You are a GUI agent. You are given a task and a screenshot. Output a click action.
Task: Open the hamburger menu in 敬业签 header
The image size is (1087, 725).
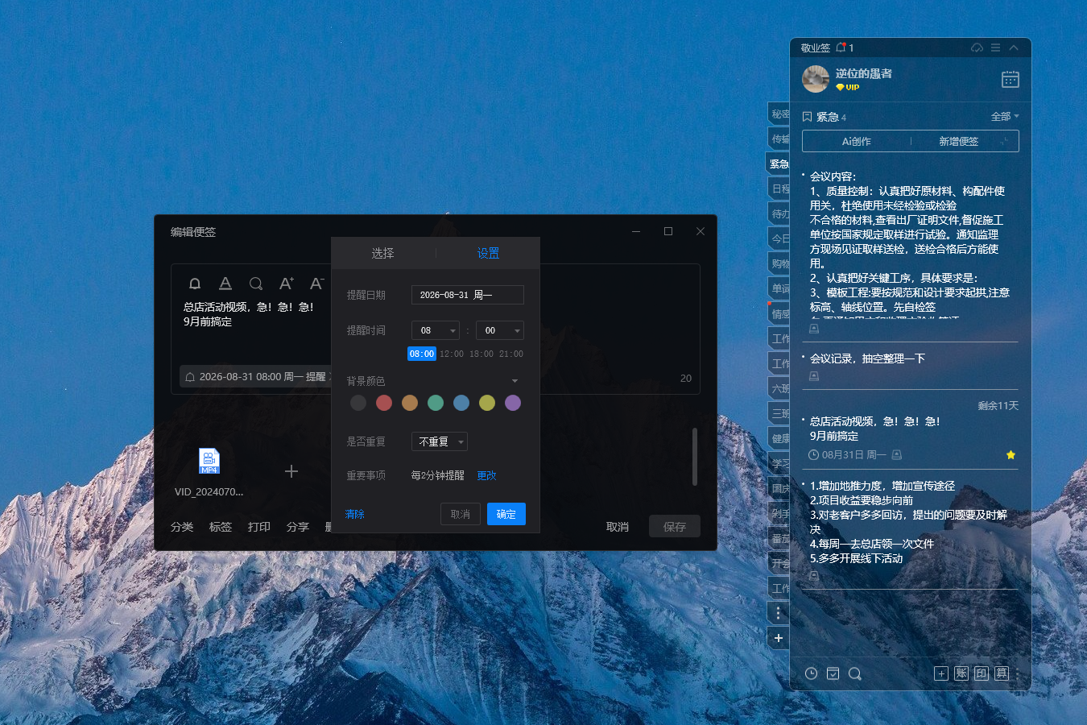click(995, 48)
